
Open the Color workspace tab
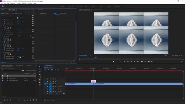pos(86,6)
